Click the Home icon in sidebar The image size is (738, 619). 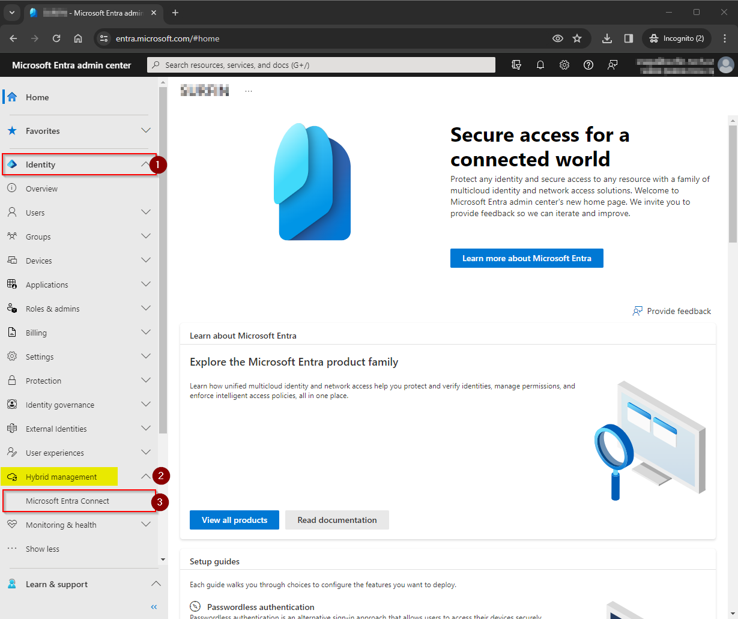12,97
